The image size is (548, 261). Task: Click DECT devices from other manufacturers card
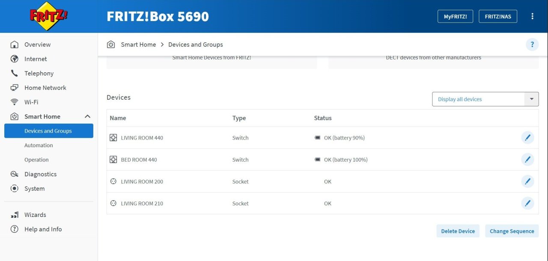tap(434, 62)
